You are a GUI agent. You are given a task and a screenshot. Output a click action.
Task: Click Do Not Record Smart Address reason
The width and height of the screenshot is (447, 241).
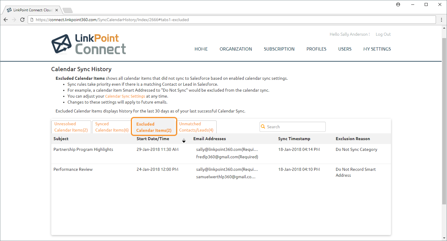tap(356, 172)
